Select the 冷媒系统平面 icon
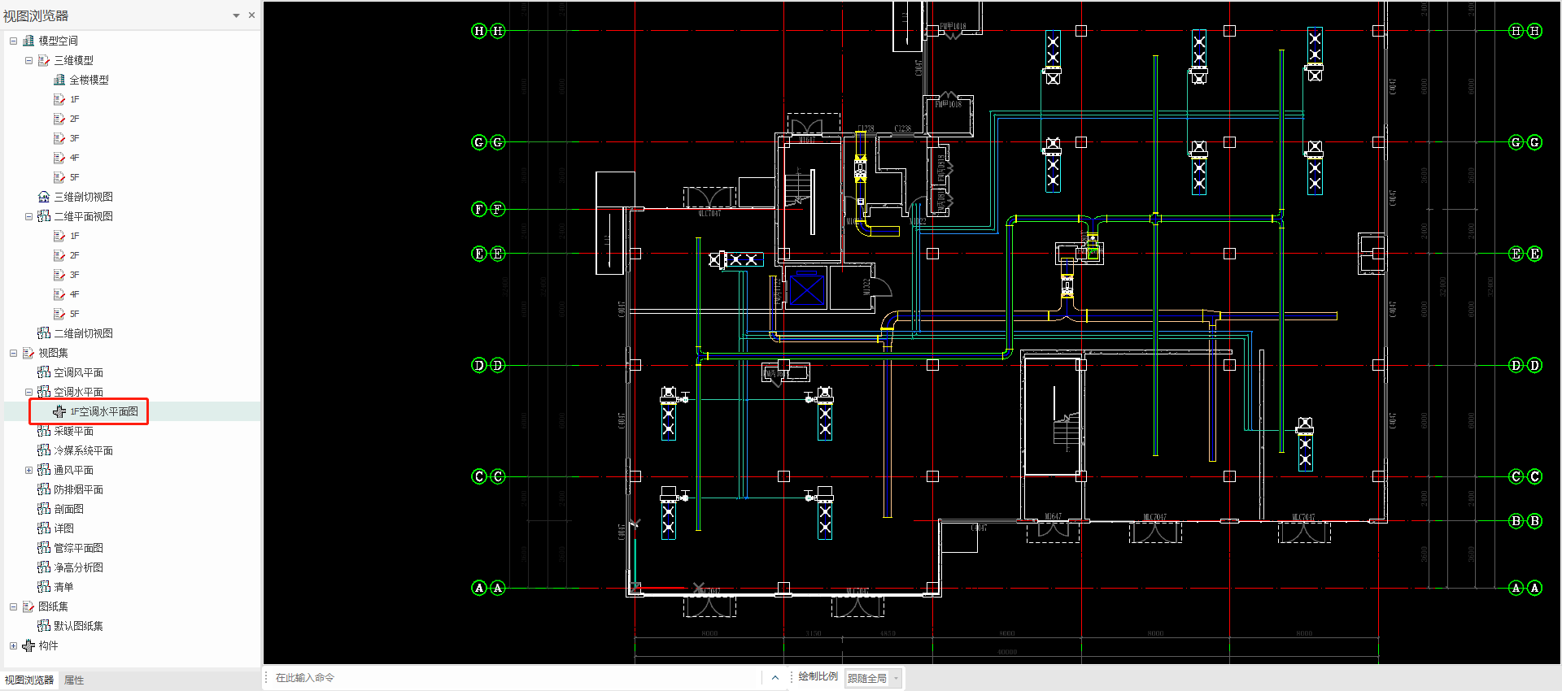1562x691 pixels. [x=44, y=450]
